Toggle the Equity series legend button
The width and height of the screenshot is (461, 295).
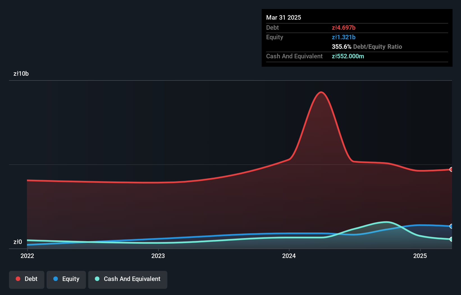click(x=66, y=280)
